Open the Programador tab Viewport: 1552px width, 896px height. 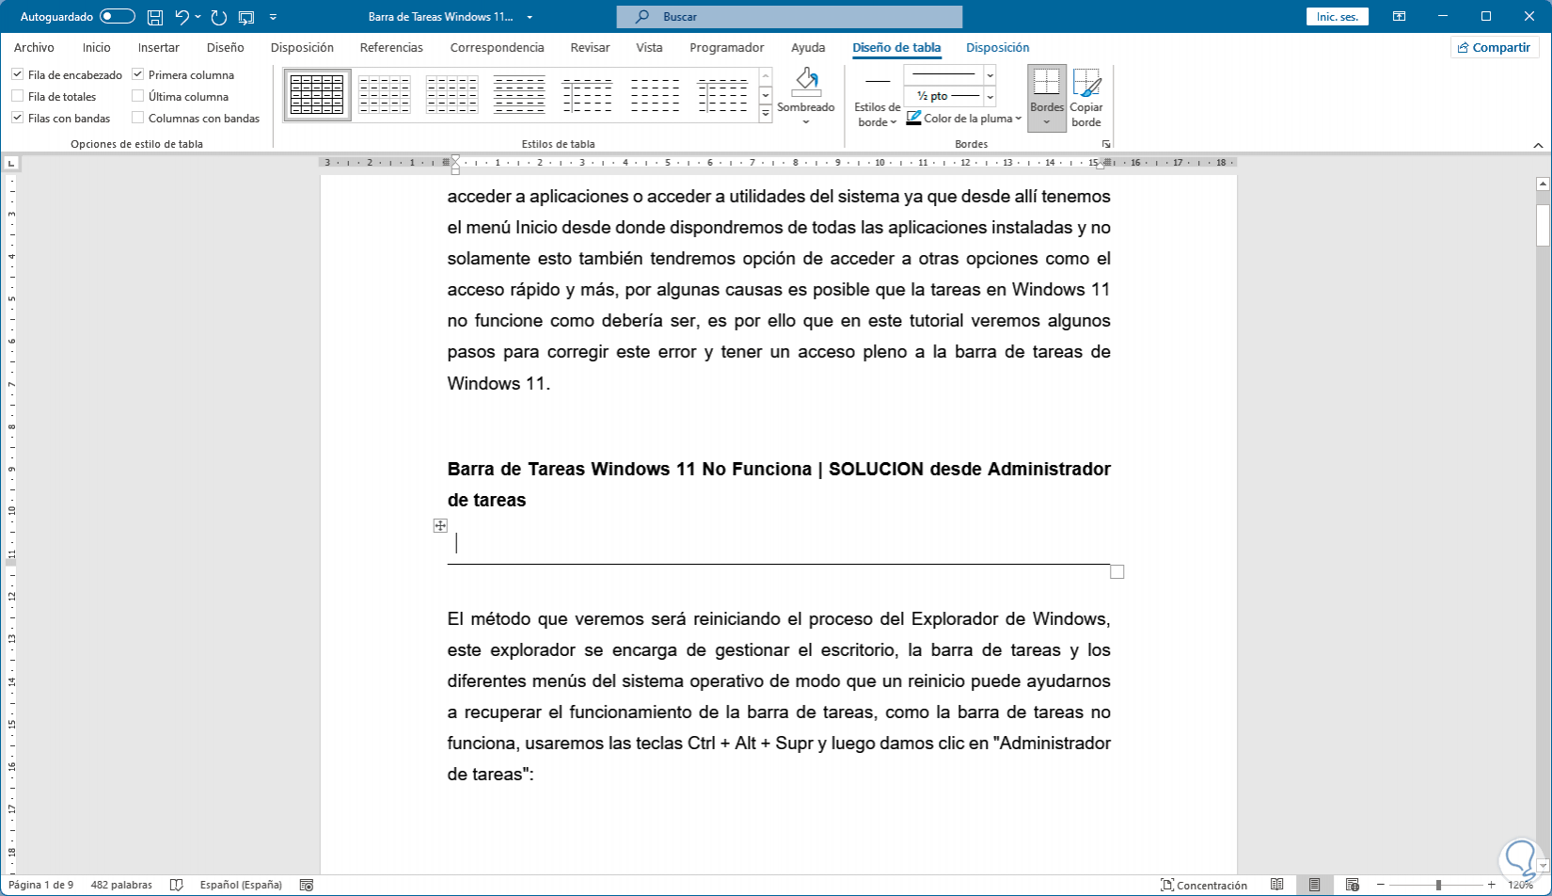pos(726,47)
